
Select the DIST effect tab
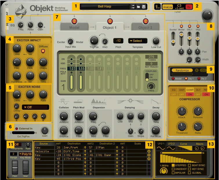[x=182, y=90]
